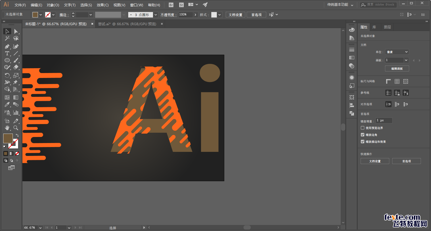
Task: Select the Rotate tool
Action: [x=7, y=75]
